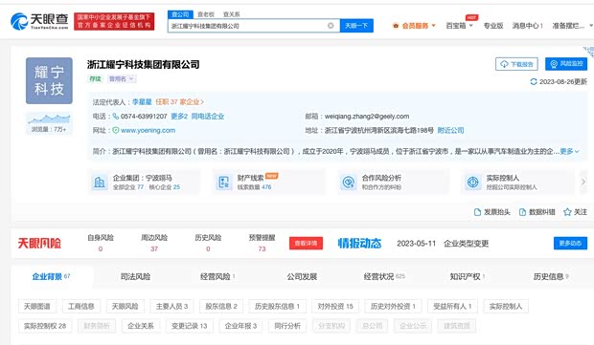Visit website www.yoening.com
Image resolution: width=594 pixels, height=345 pixels.
click(x=148, y=130)
